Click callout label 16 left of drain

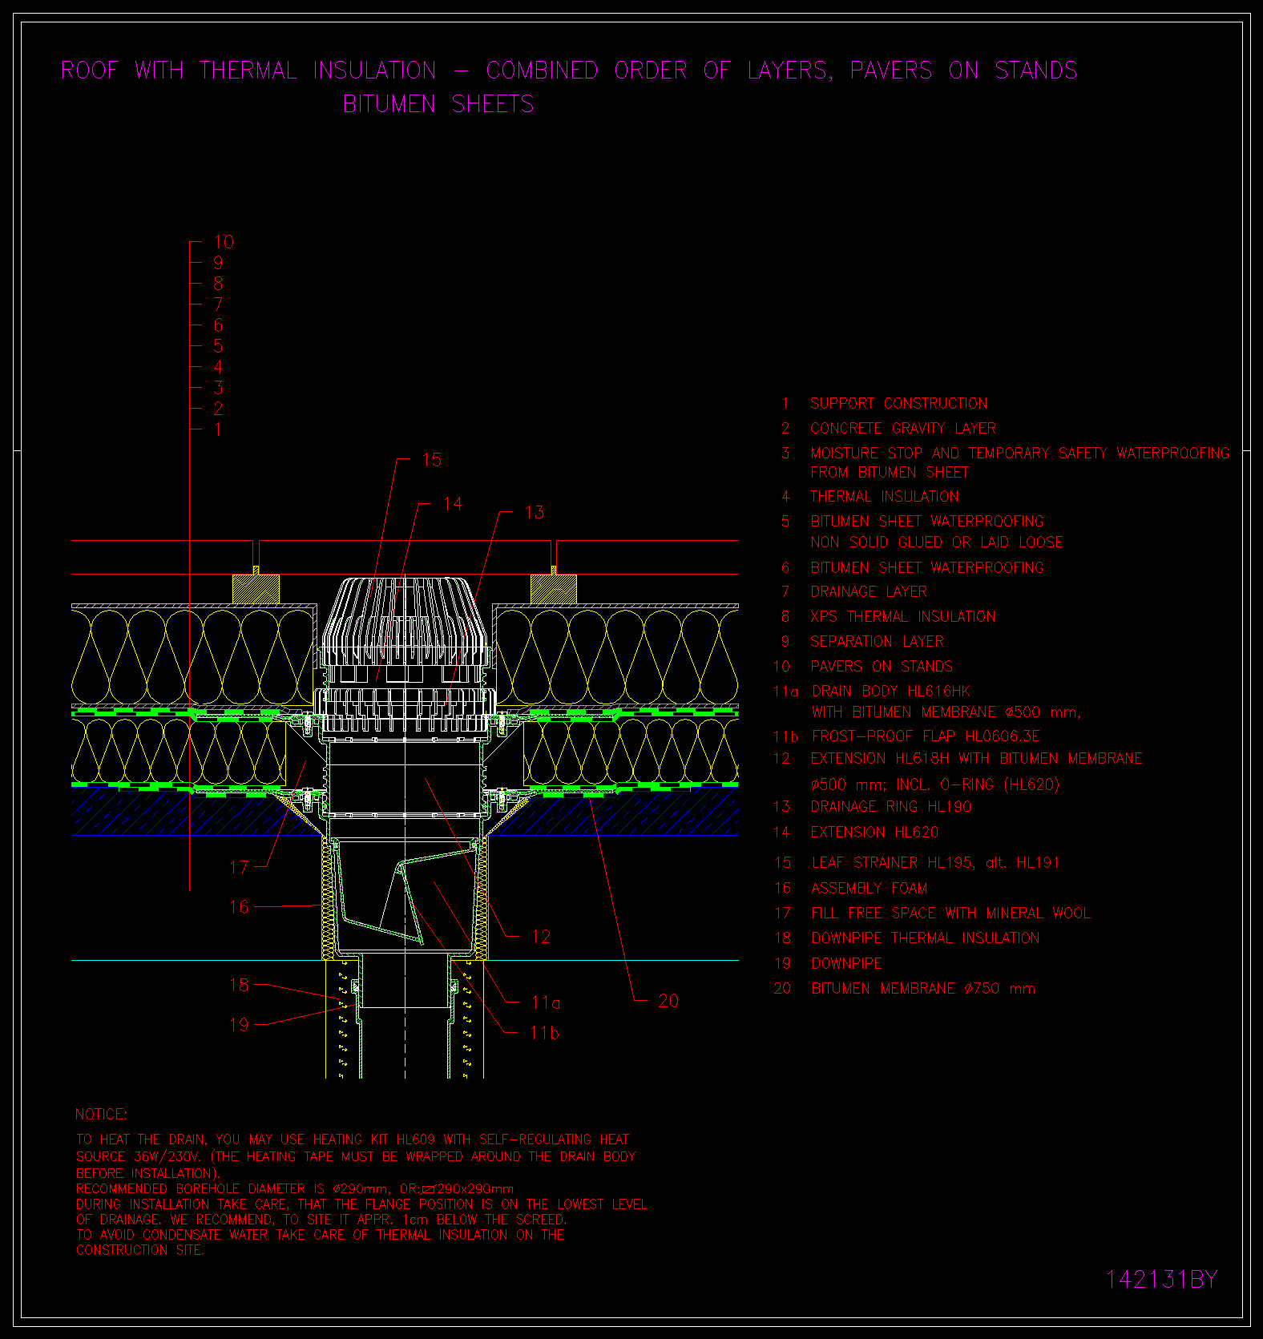pos(239,907)
